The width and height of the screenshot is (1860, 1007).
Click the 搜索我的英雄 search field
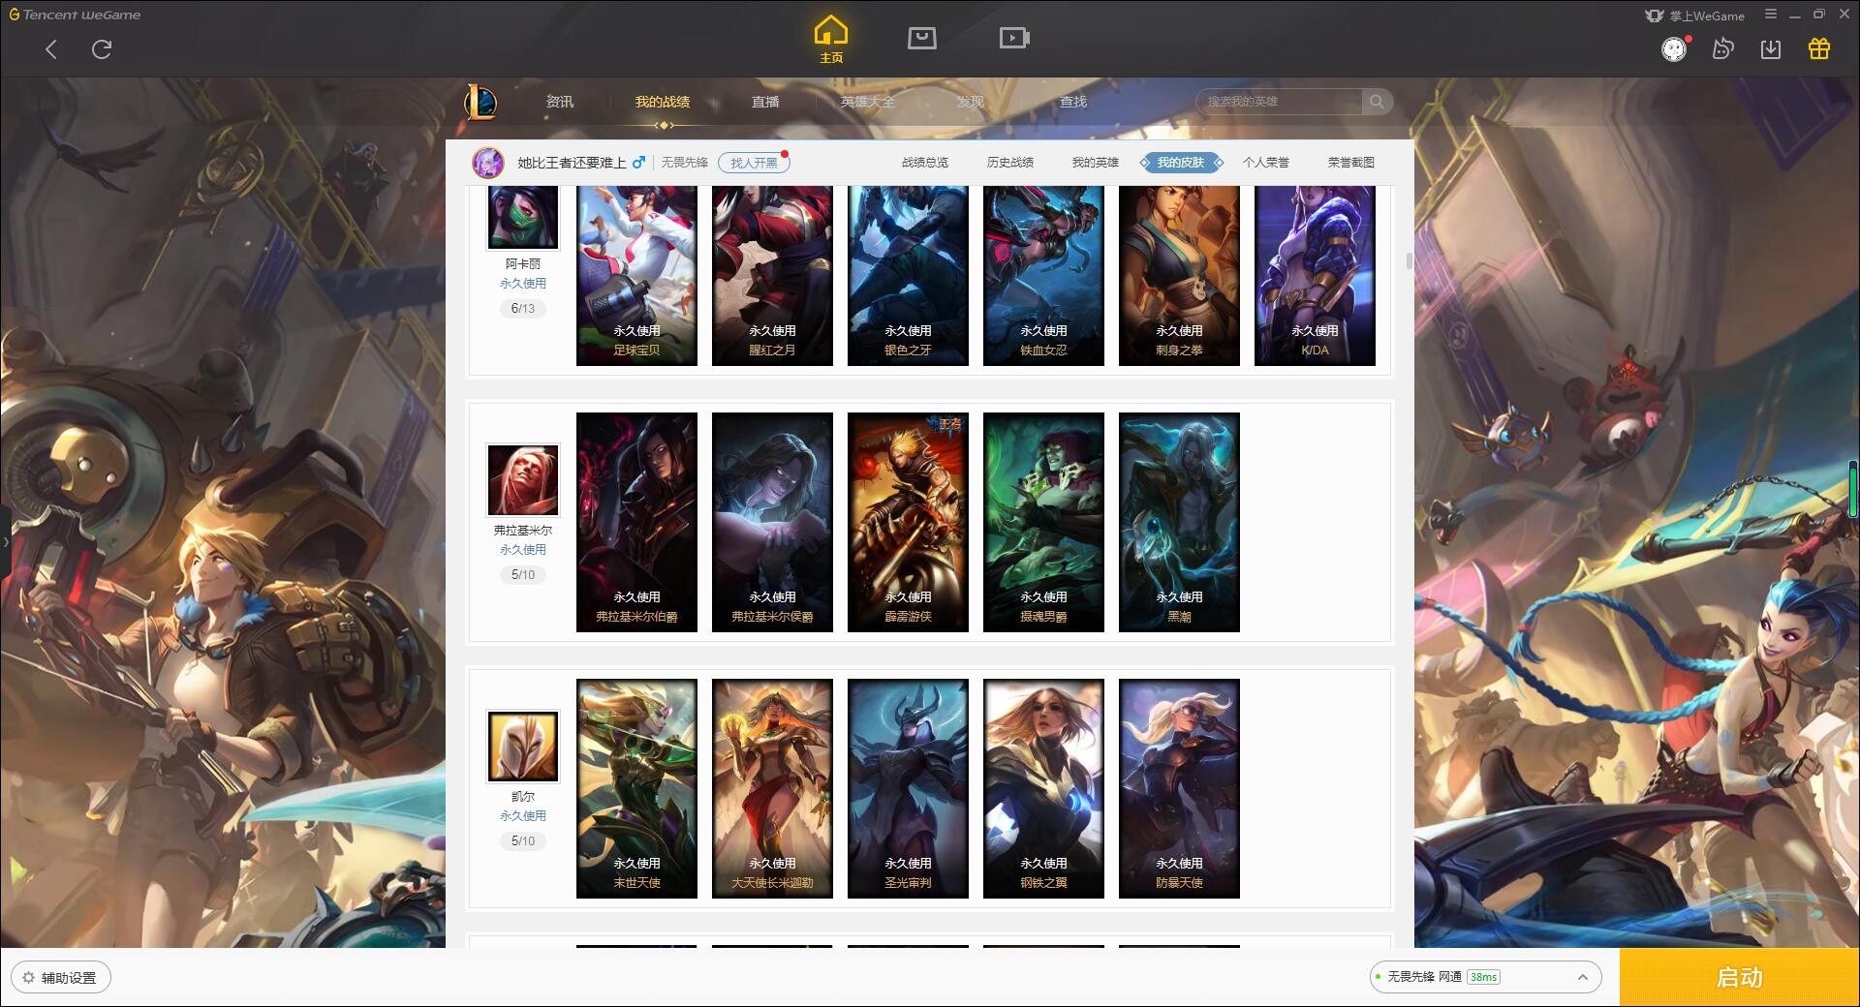click(1279, 102)
